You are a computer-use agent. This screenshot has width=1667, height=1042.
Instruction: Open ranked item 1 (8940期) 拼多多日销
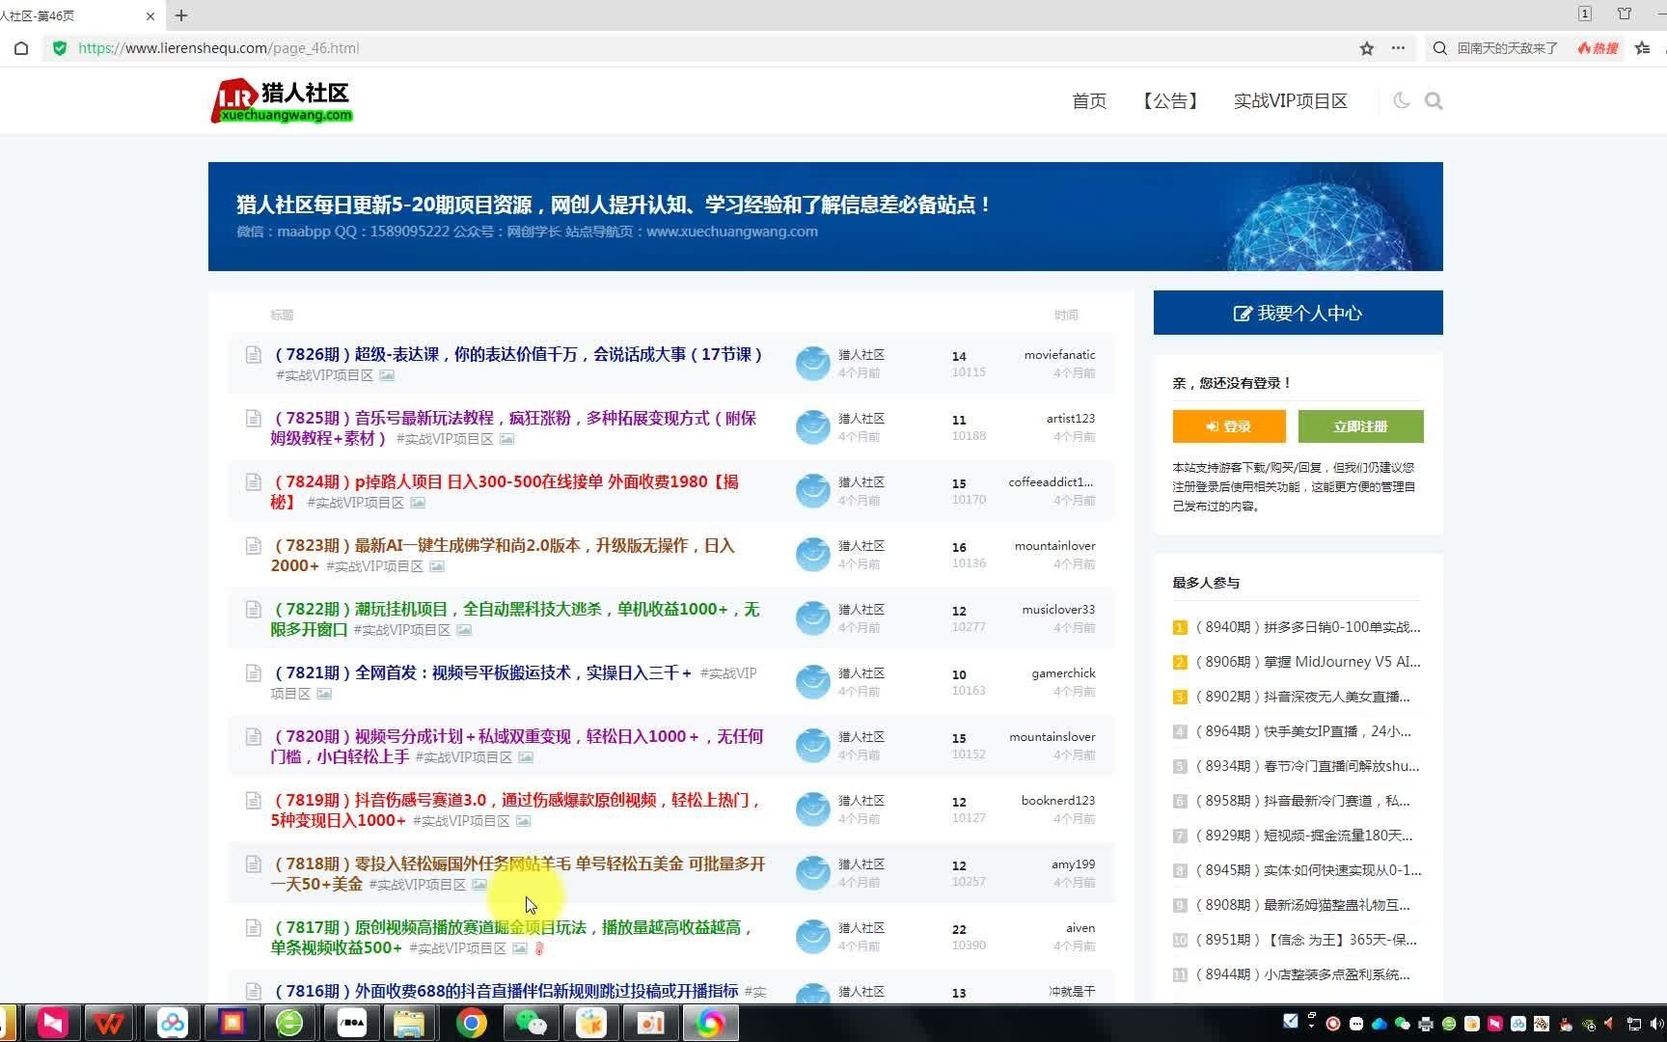point(1307,627)
